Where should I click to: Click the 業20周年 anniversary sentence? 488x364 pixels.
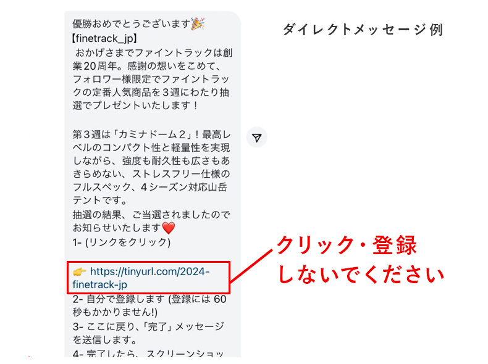click(146, 66)
